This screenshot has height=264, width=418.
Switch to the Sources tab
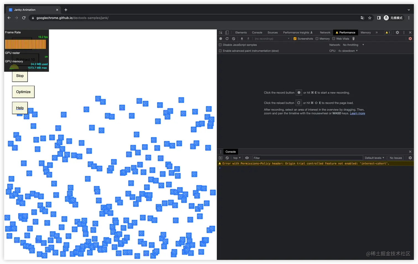[273, 33]
